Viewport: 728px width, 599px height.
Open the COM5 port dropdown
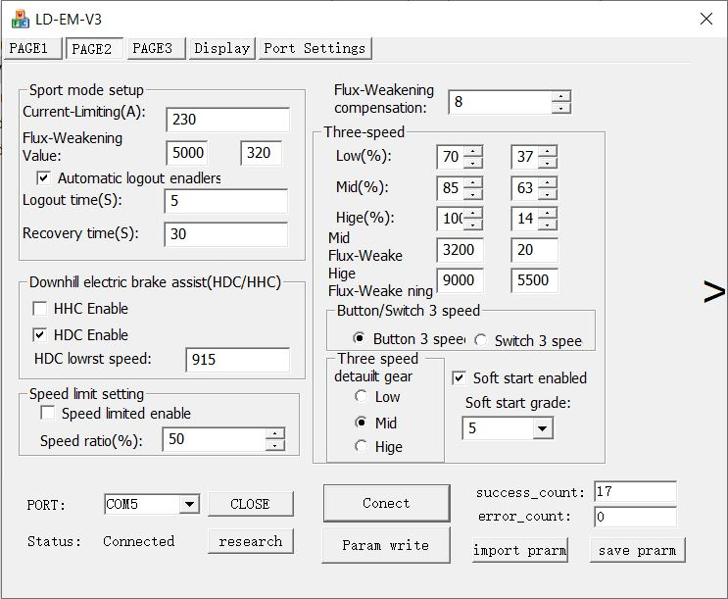[189, 504]
